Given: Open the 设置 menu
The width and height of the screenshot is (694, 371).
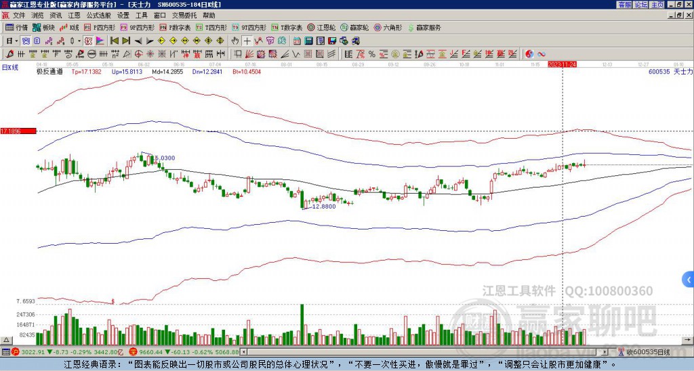Looking at the screenshot, I should click(x=123, y=16).
